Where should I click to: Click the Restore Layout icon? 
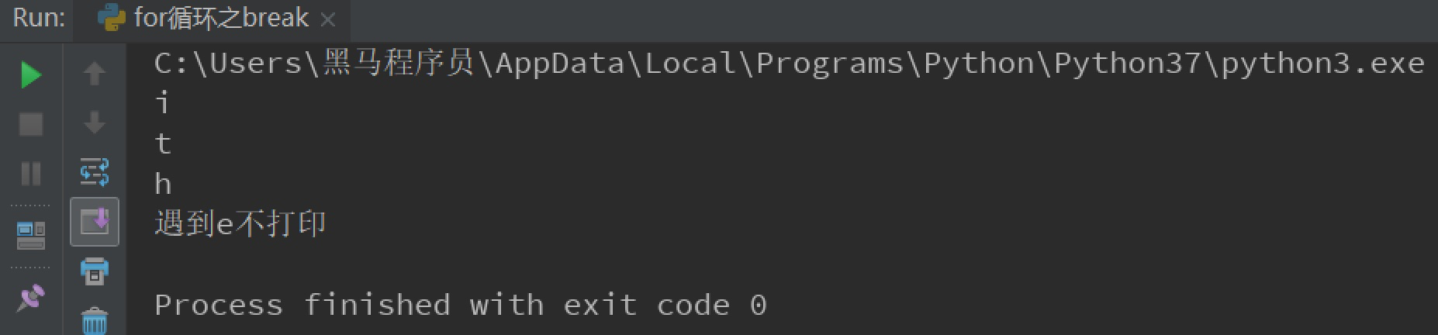[31, 235]
